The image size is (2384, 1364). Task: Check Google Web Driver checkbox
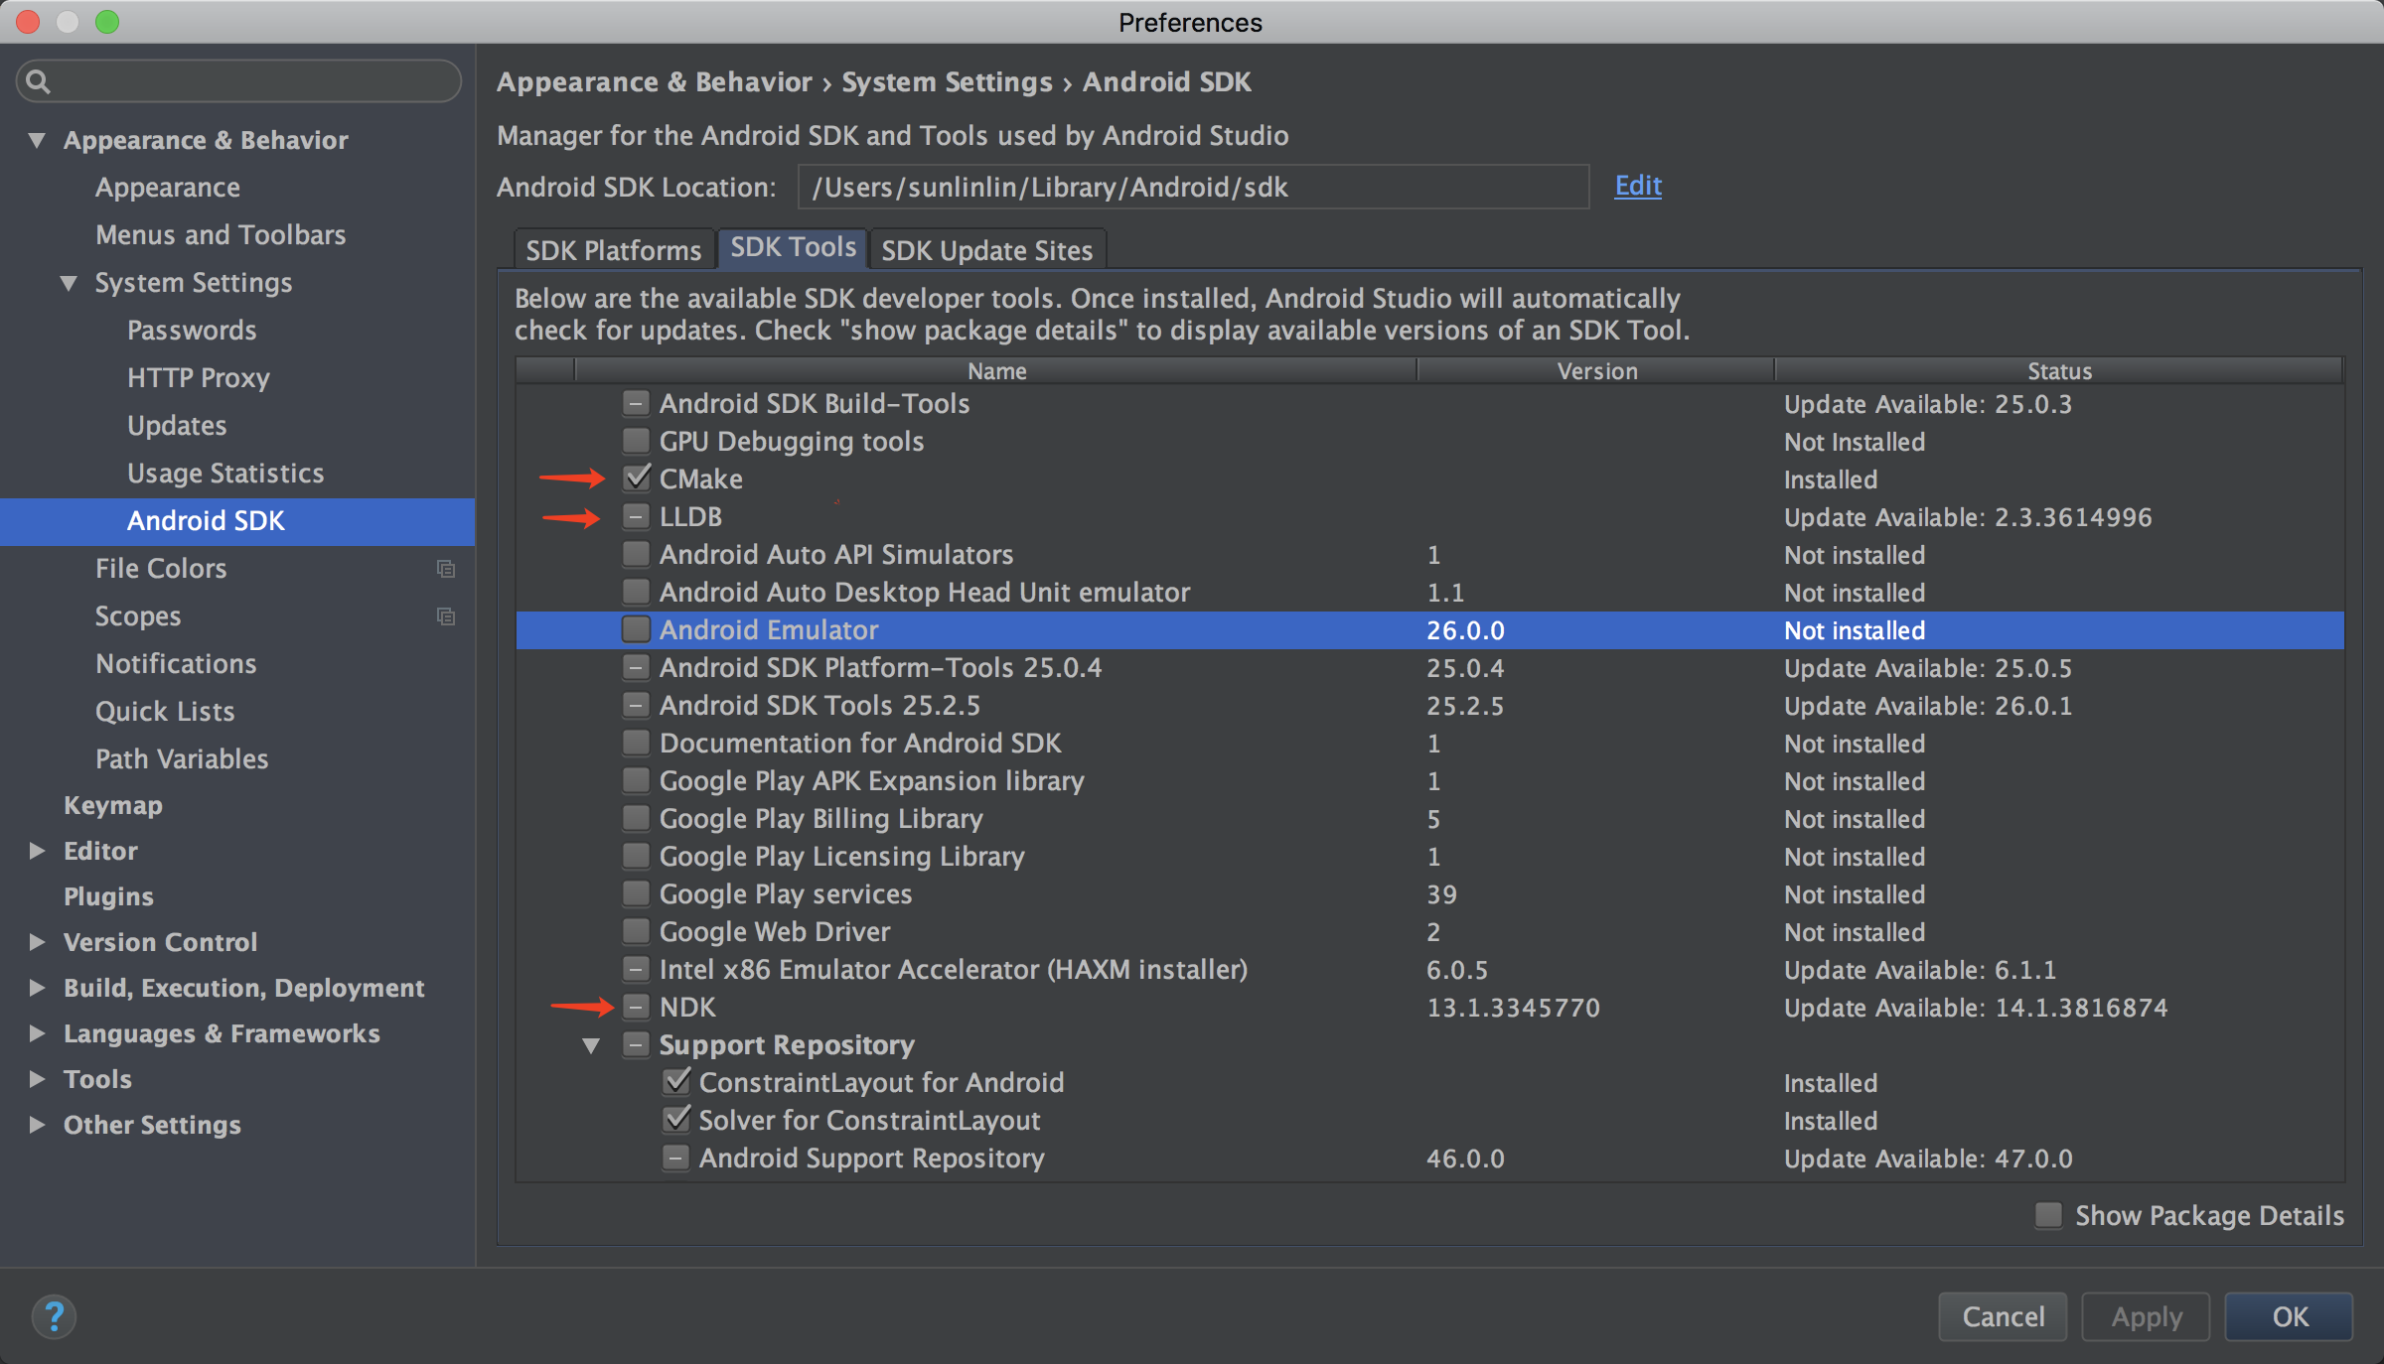click(636, 931)
